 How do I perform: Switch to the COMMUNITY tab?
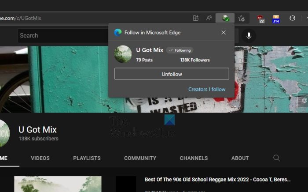pos(140,158)
